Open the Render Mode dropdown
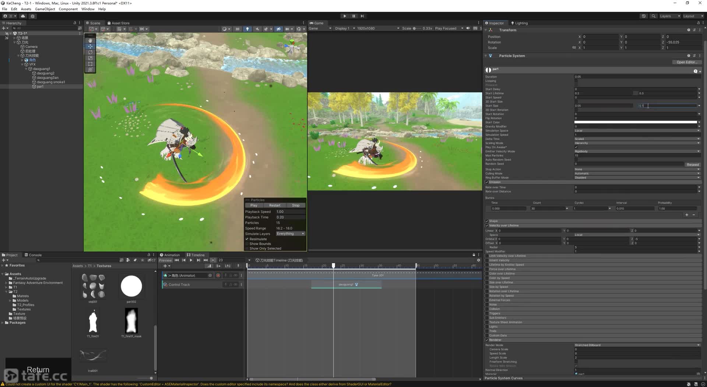 pyautogui.click(x=637, y=345)
